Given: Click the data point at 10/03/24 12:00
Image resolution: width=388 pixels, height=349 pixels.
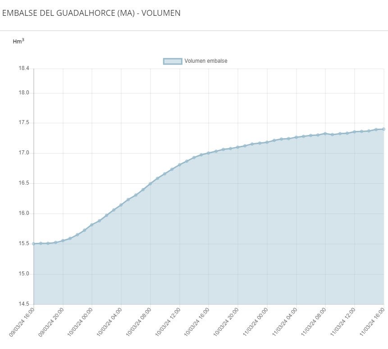Looking at the screenshot, I should coord(179,165).
